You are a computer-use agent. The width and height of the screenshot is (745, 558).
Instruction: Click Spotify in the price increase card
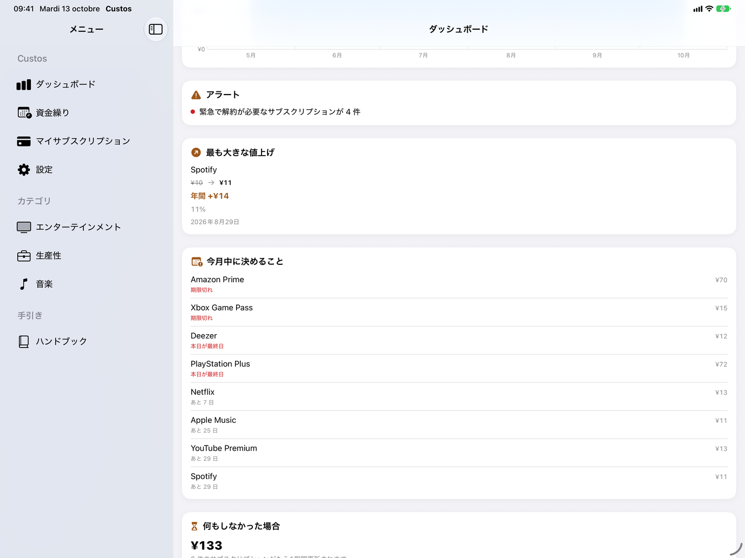coord(204,170)
